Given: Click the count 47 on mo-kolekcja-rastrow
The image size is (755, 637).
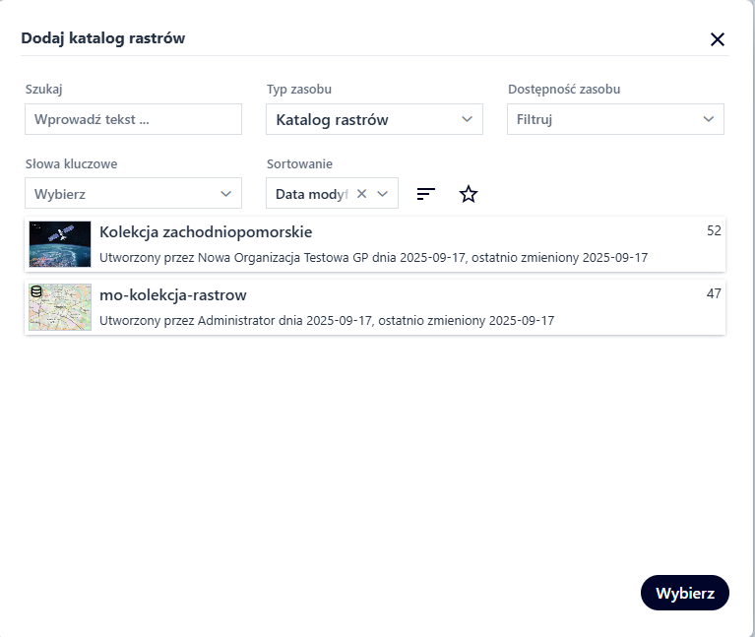Looking at the screenshot, I should click(714, 293).
